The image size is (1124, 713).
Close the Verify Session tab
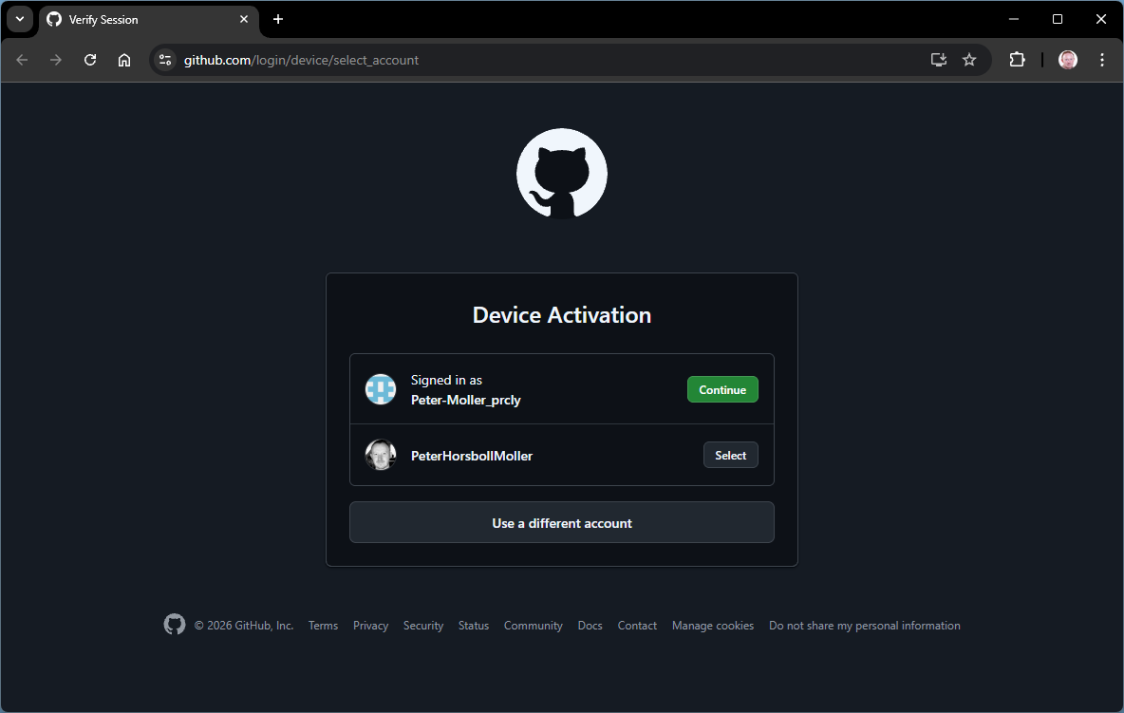pos(244,19)
